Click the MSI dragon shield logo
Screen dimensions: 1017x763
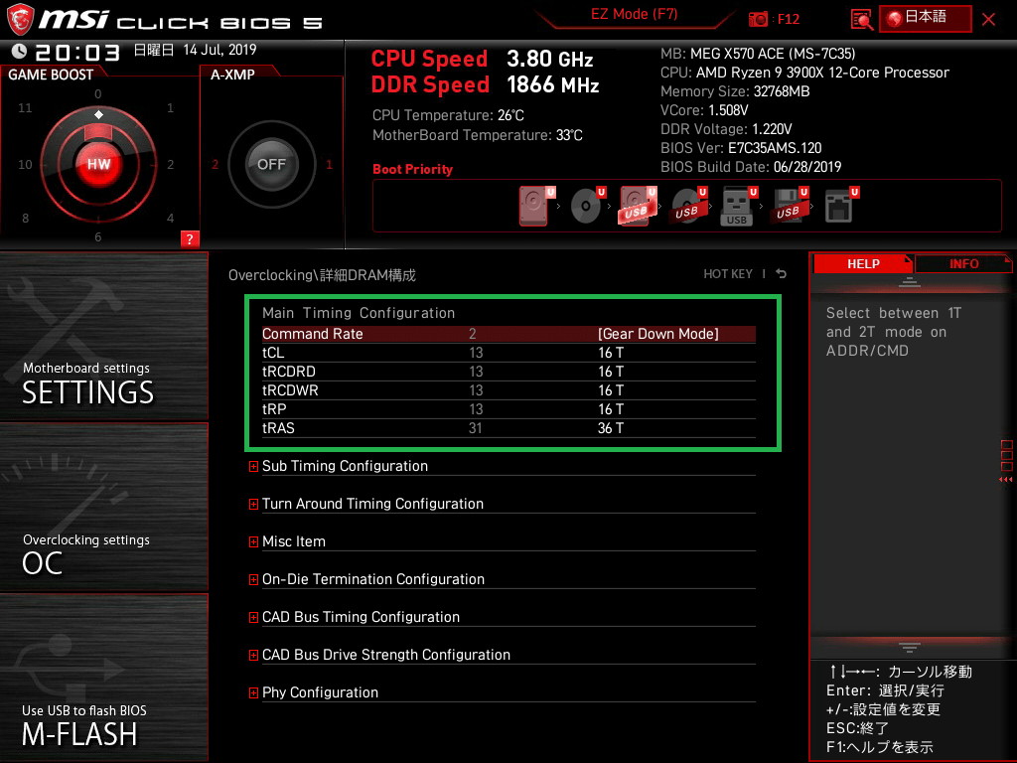click(x=20, y=20)
